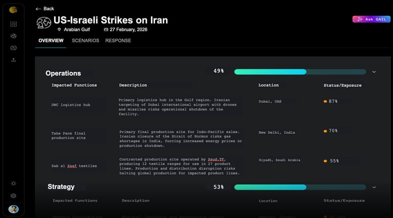Click the gold globe logo in sidebar
Viewport: 393px width, 218px height.
[13, 10]
